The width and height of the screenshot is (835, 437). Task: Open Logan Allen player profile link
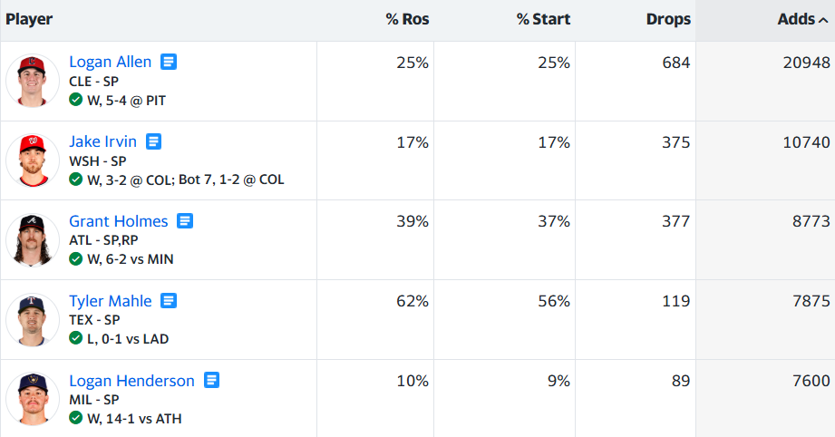[111, 62]
